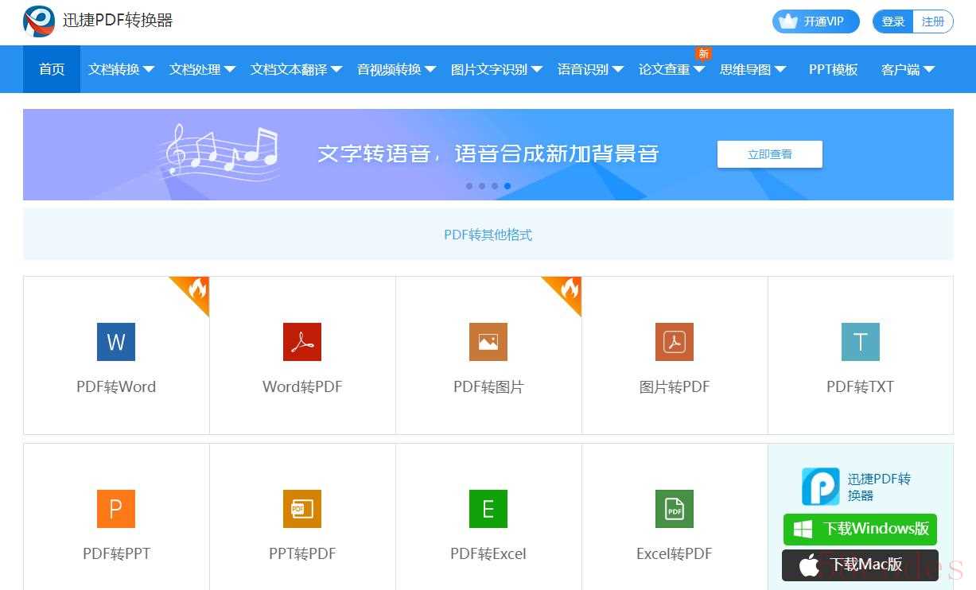Go to the 首页 tab
Viewport: 976px width, 590px height.
[x=52, y=69]
